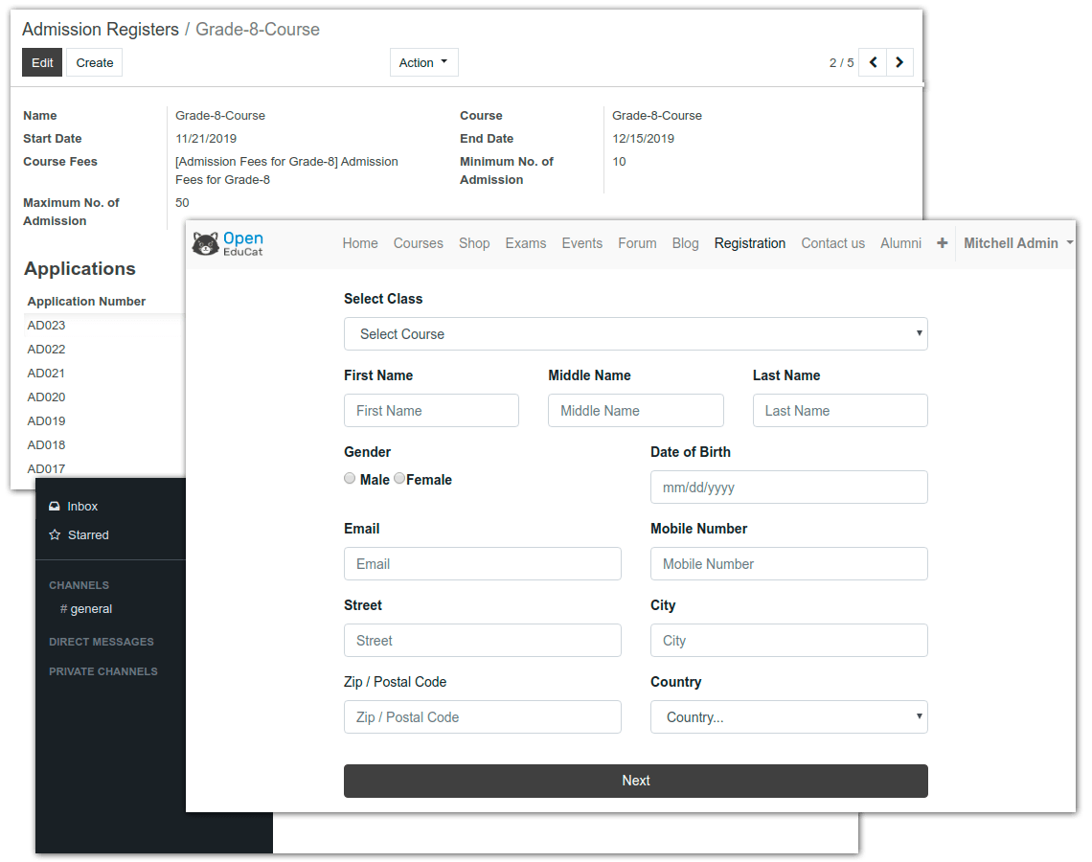Screen dimensions: 1092x862
Task: Click the Edit button
Action: pyautogui.click(x=41, y=61)
